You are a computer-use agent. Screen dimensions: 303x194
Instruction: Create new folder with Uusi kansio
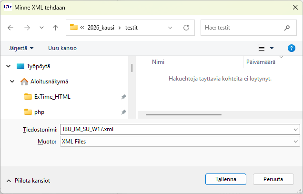62,48
